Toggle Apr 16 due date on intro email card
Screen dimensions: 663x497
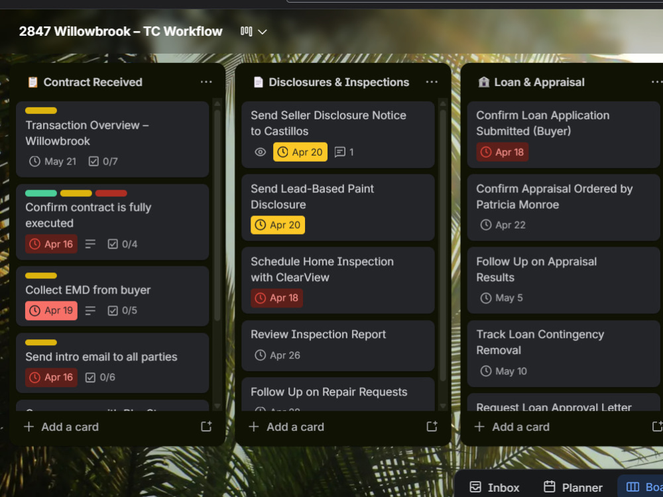(51, 378)
